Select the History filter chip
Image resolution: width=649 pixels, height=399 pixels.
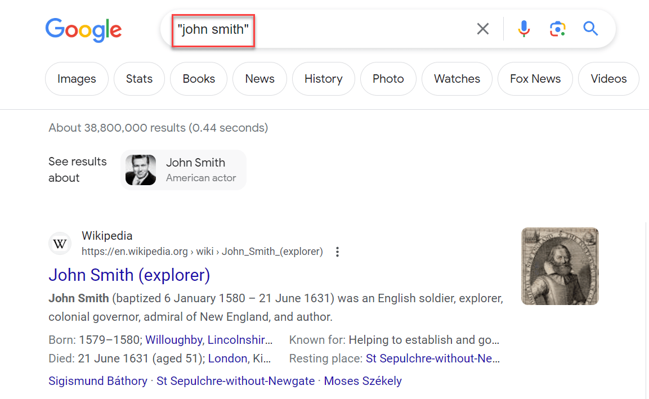[323, 79]
